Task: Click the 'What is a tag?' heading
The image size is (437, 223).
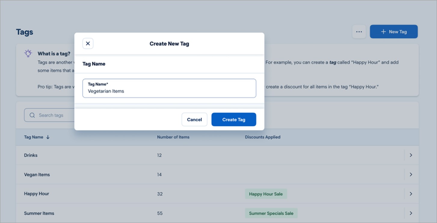Action: pos(54,53)
